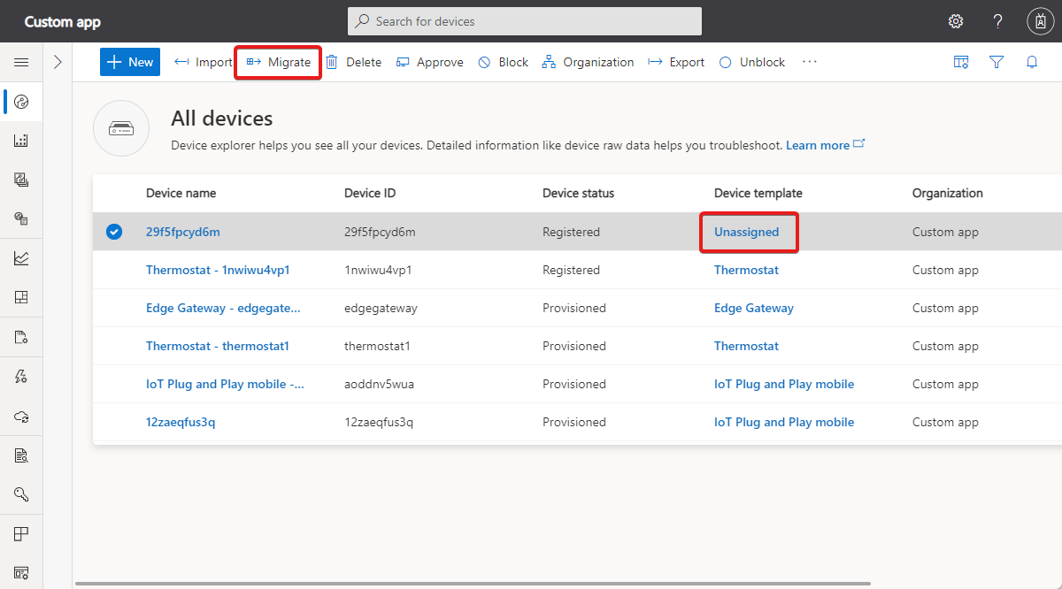Open notifications bell icon

pos(1032,62)
